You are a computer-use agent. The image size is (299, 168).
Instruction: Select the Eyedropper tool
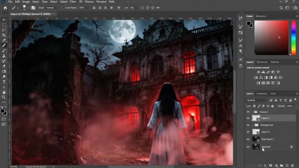coord(4,40)
